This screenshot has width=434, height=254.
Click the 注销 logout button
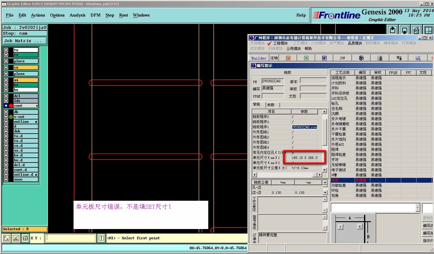[x=274, y=58]
